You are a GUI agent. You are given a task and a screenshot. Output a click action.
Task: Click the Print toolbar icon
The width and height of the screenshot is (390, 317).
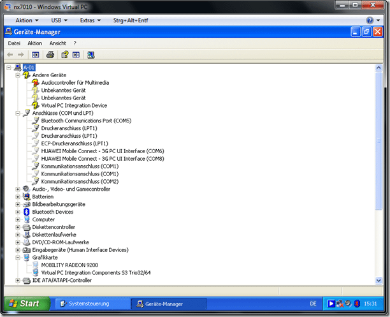(x=50, y=55)
